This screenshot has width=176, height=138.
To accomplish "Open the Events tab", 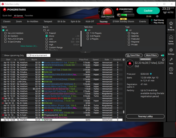I will [143, 22].
